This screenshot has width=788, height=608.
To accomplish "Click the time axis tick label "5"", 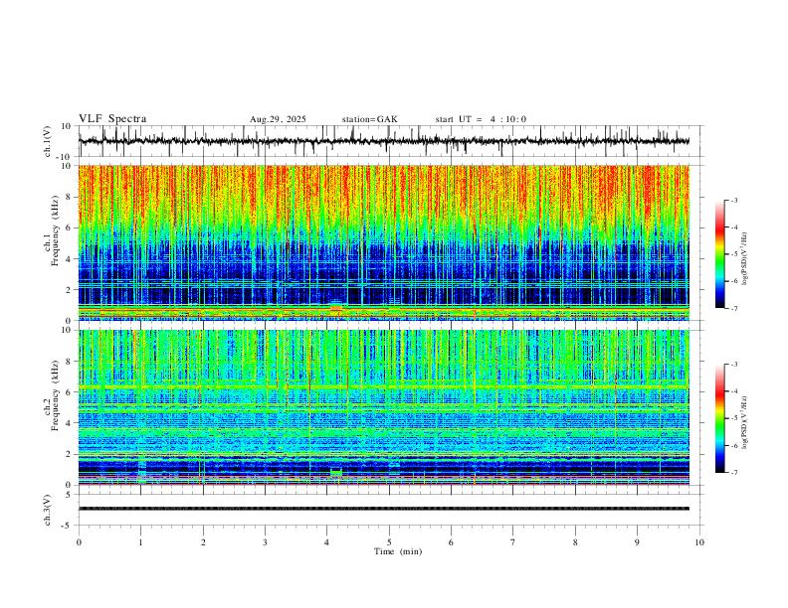I will pyautogui.click(x=389, y=542).
